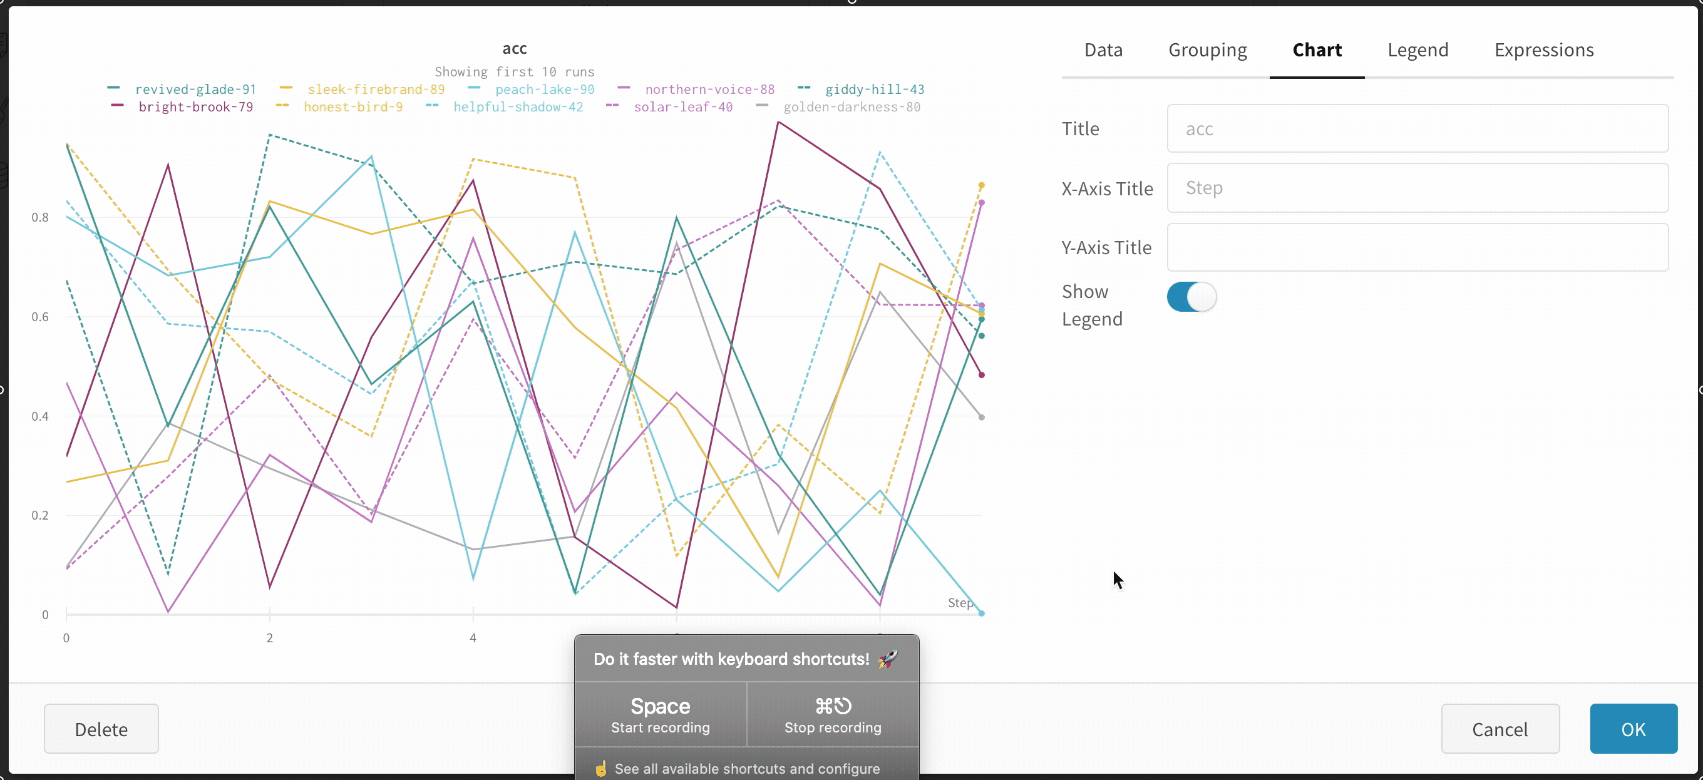The width and height of the screenshot is (1703, 780).
Task: Click the empty Y-Axis Title field
Action: pyautogui.click(x=1417, y=247)
